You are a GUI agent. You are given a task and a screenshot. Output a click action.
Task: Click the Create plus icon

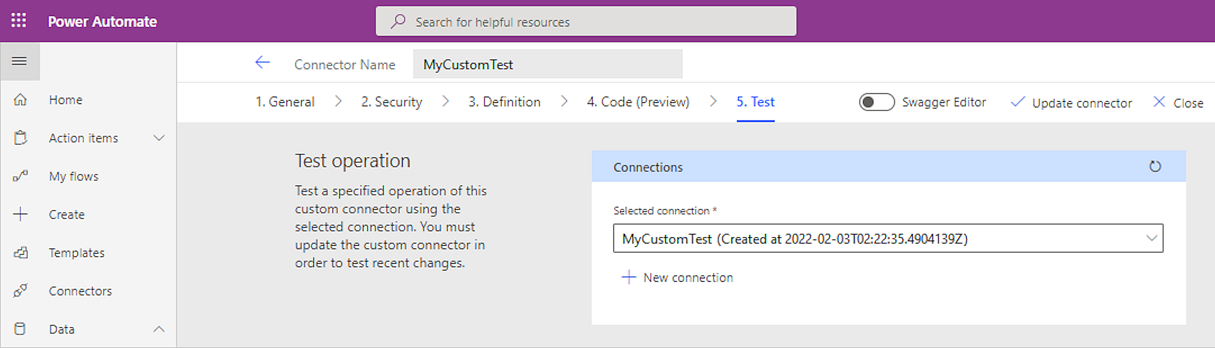coord(20,214)
